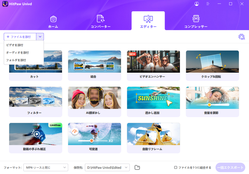Open the AI顔ぼかし tool
Screen dimensions: 249x174
pyautogui.click(x=95, y=102)
